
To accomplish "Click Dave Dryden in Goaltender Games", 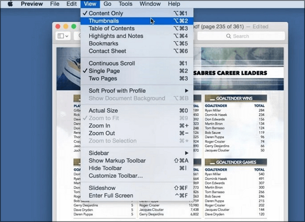I will 214,214.
